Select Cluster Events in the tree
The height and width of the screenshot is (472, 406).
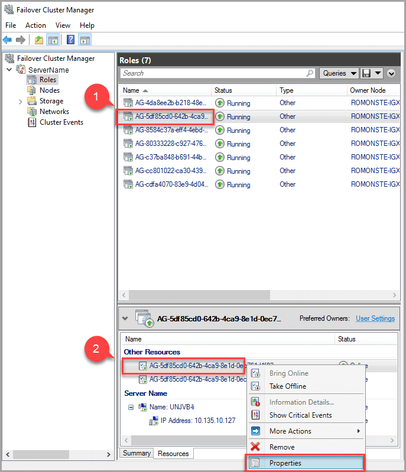pyautogui.click(x=61, y=122)
